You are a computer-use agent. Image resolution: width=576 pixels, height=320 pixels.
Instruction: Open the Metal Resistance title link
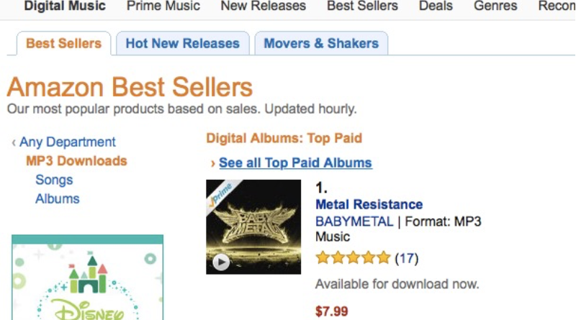369,205
